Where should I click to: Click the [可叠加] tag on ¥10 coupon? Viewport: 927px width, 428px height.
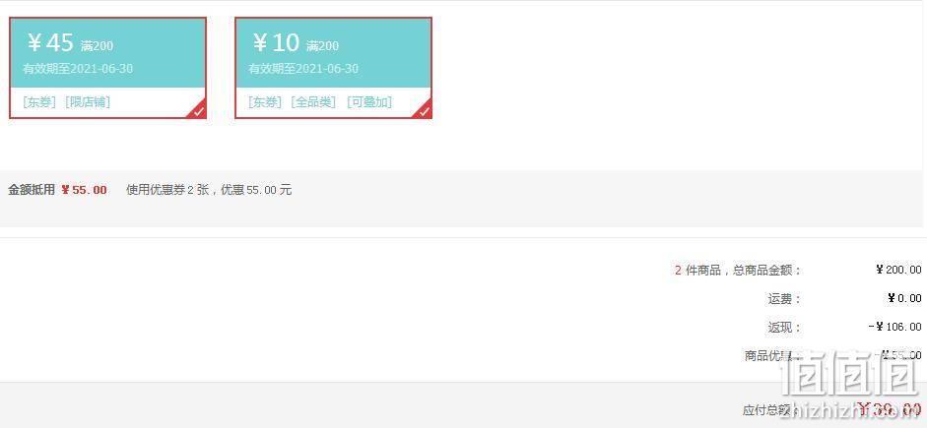(369, 102)
